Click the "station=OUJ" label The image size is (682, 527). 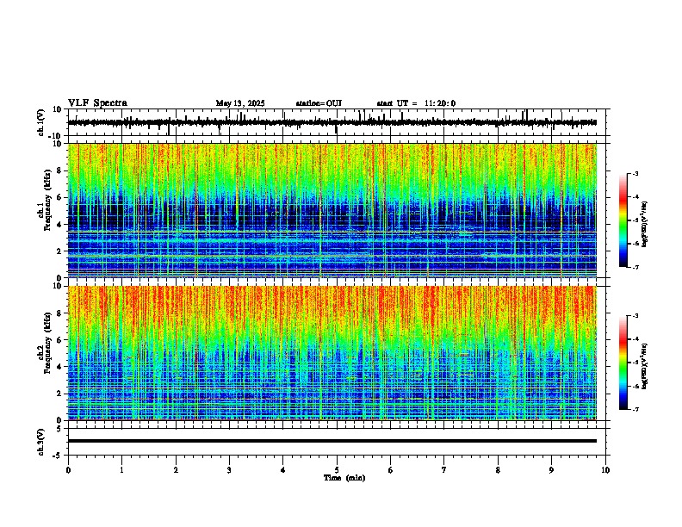(x=319, y=103)
